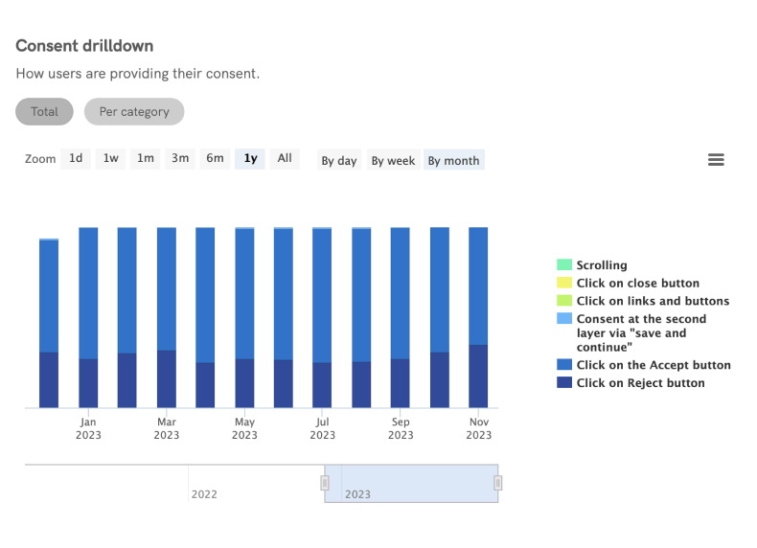Group data By week

click(393, 161)
